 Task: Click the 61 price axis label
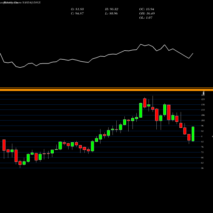pos(202,163)
